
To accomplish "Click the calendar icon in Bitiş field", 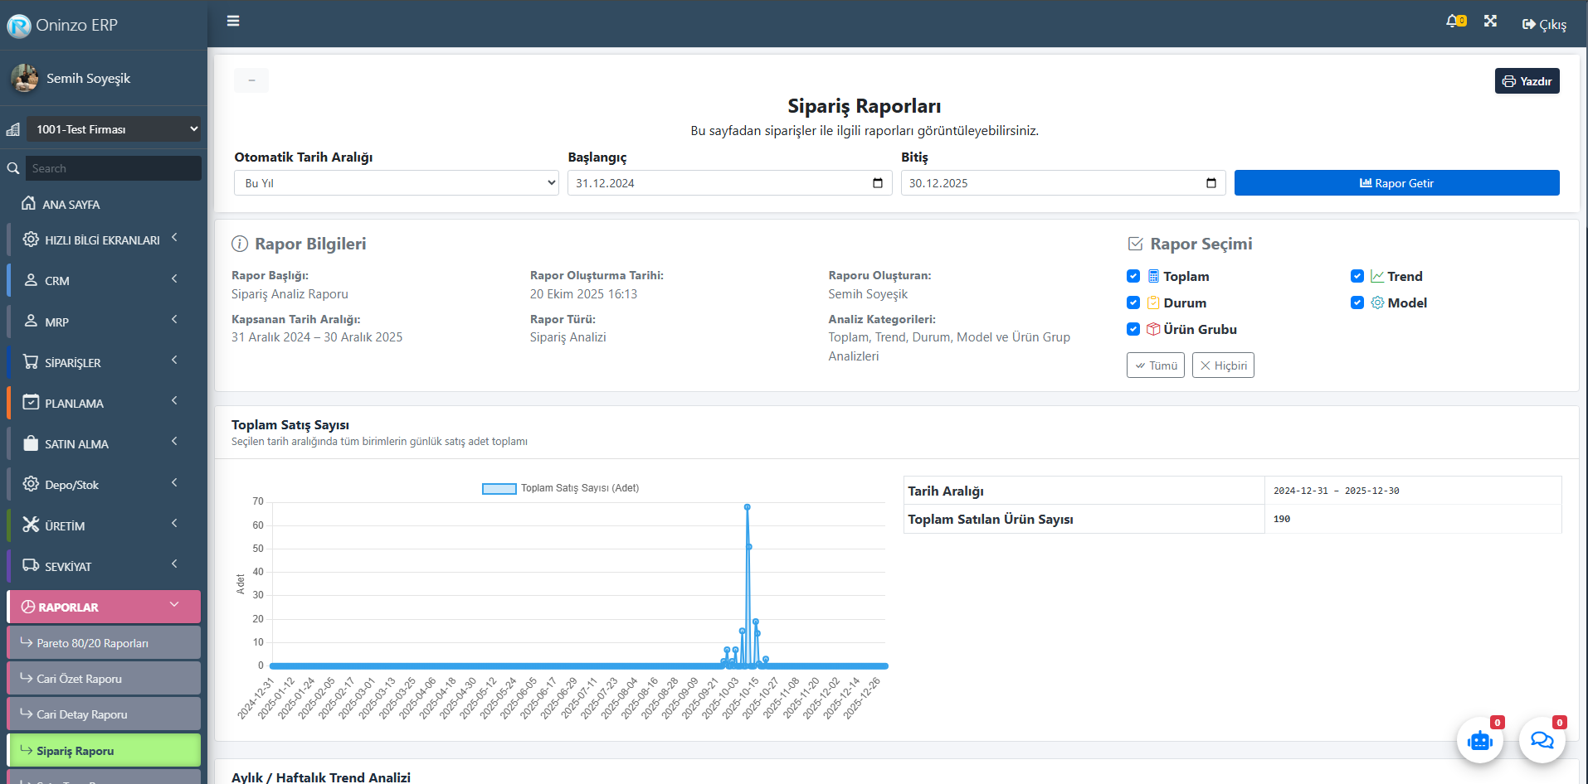I will [1211, 183].
